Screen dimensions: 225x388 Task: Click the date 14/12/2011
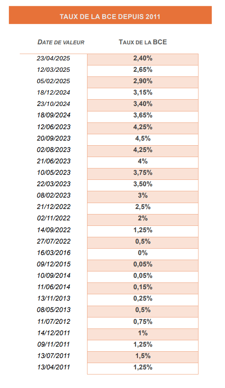point(53,333)
